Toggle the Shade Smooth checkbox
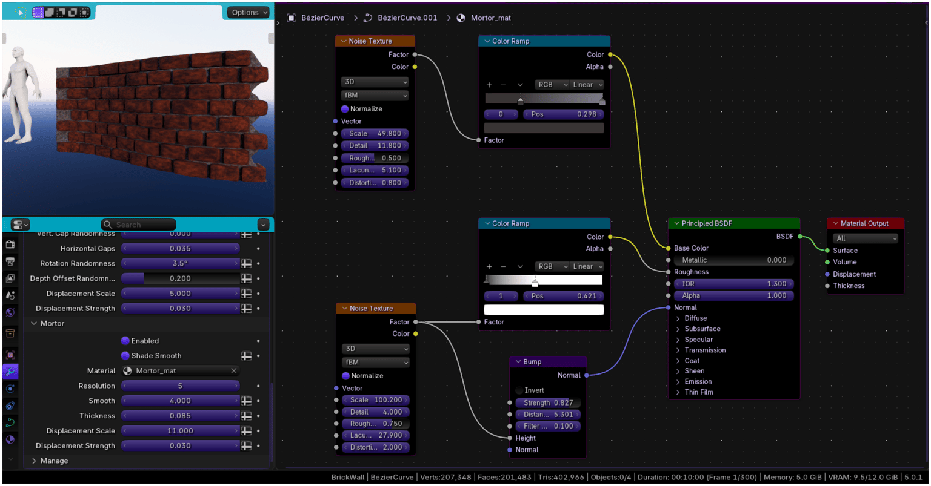The width and height of the screenshot is (931, 486). tap(125, 356)
